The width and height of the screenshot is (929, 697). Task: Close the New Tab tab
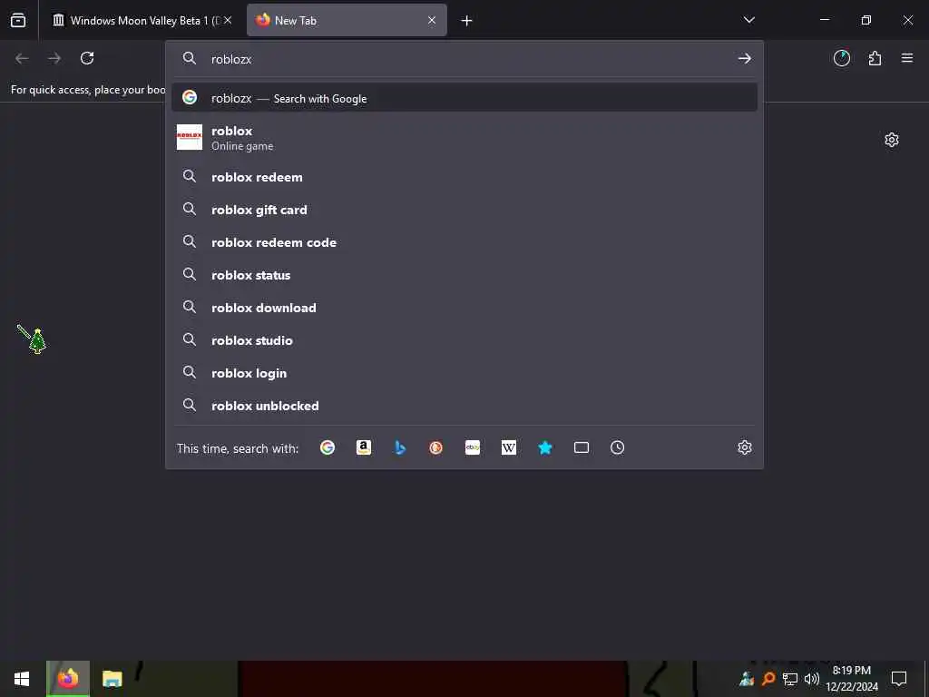coord(432,21)
